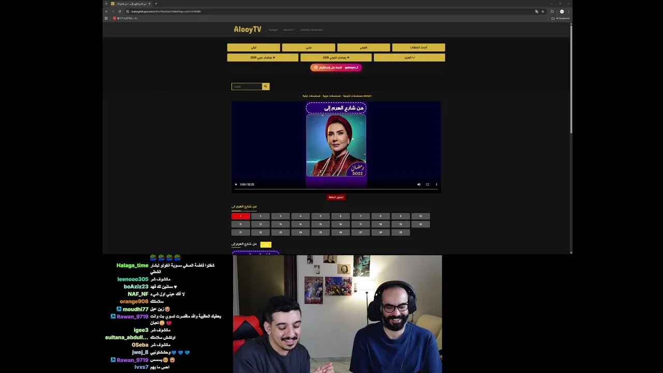The image size is (663, 373).
Task: Open the Instagram follow banner @alooytv_2
Action: [x=336, y=67]
